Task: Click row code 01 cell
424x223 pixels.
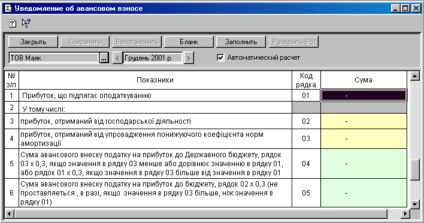Action: (306, 96)
